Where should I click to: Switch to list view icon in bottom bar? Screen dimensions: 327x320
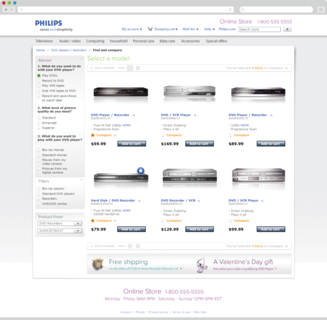click(138, 246)
